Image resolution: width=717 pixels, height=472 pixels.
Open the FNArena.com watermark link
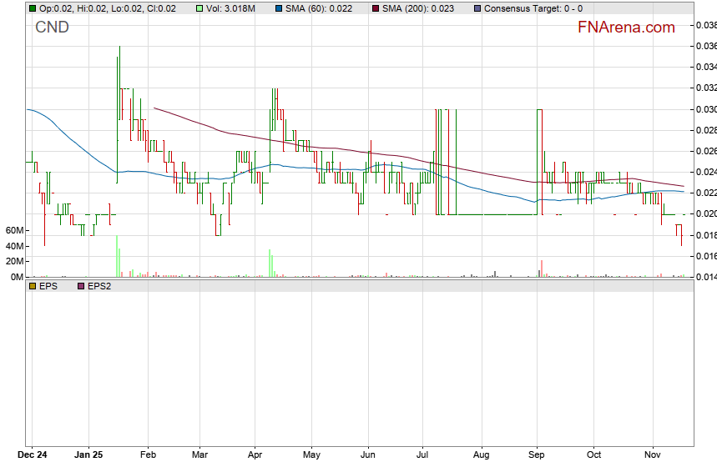tap(626, 28)
